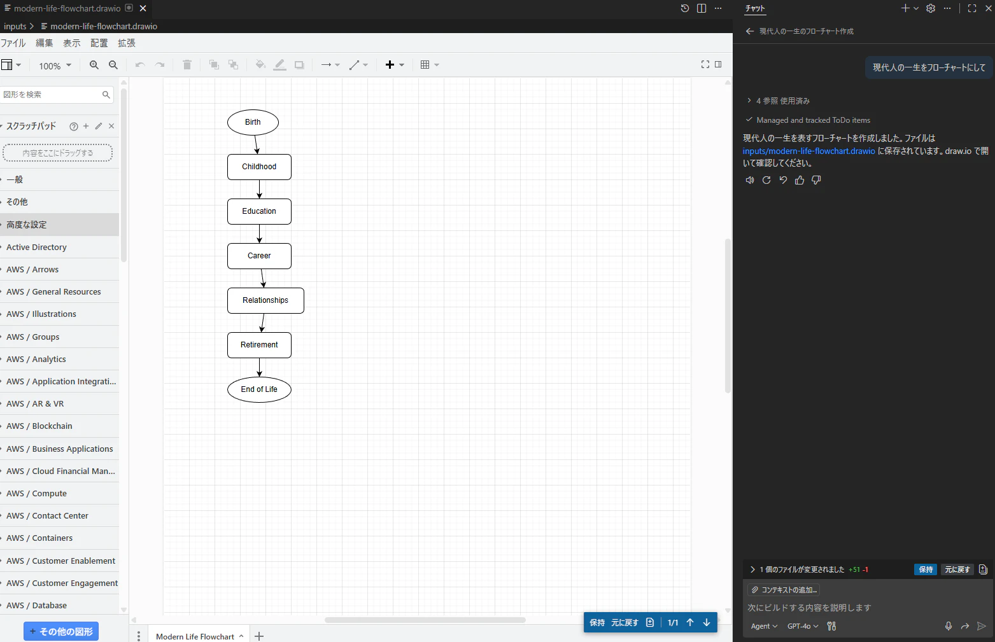
Task: Click the shape search input field
Action: pos(51,95)
